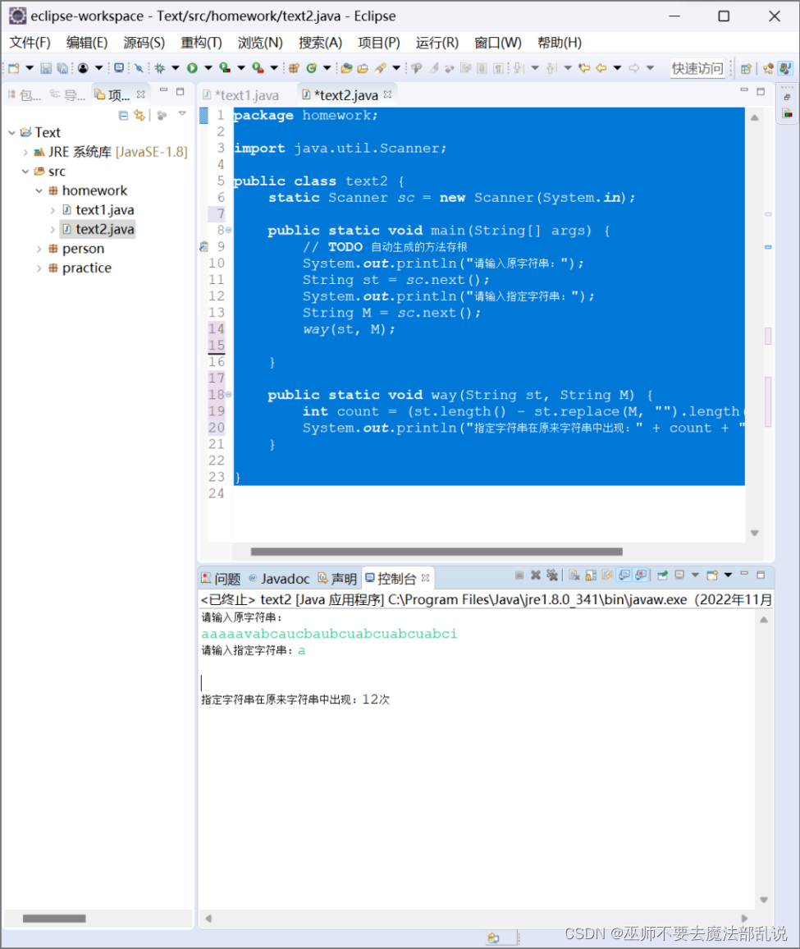This screenshot has height=949, width=800.
Task: Click the Pin Console icon
Action: (x=663, y=575)
